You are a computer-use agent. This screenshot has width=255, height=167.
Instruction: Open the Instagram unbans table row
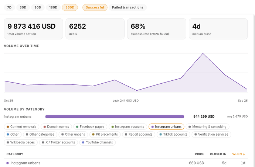126,163
